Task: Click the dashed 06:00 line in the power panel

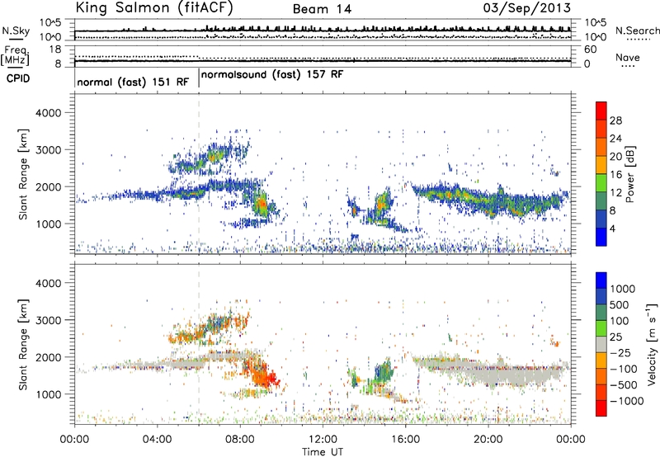Action: [x=199, y=173]
